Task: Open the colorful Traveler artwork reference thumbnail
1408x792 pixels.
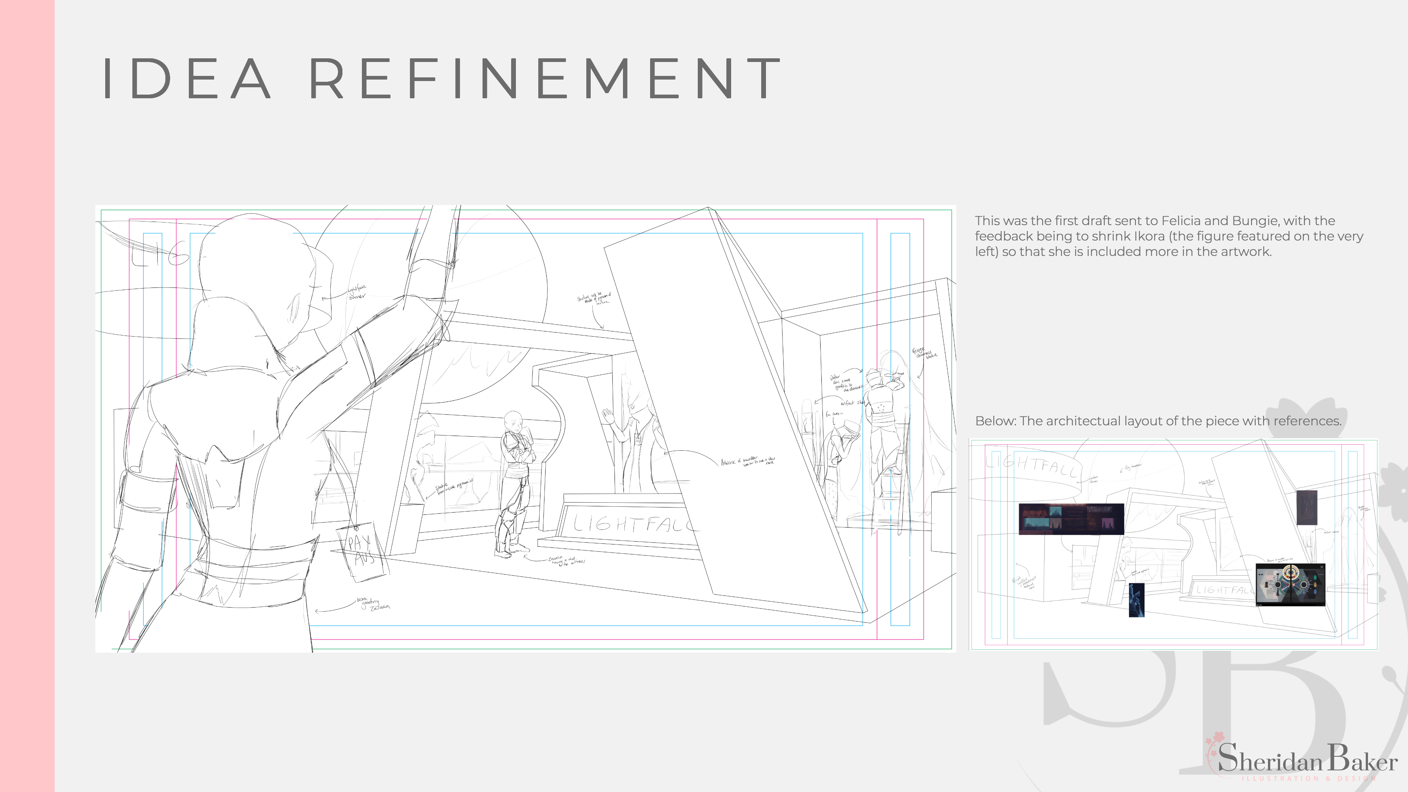Action: [1290, 585]
